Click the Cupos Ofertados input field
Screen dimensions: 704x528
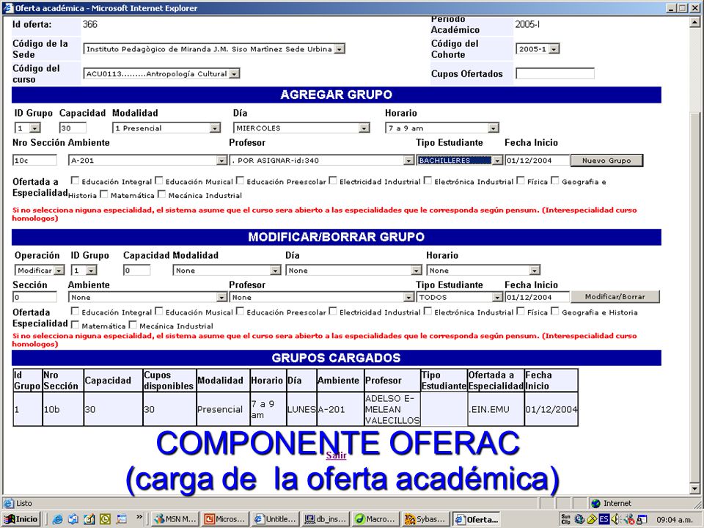[555, 73]
